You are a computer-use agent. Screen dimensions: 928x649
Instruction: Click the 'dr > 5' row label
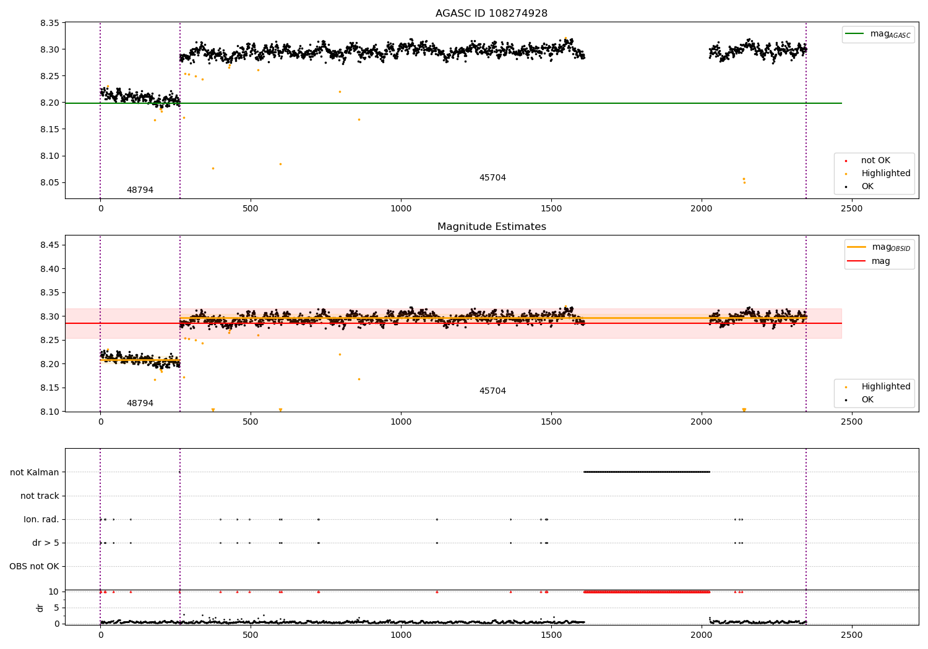tap(46, 543)
